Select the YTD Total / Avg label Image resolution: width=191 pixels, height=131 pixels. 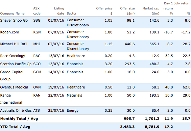click(x=15, y=127)
